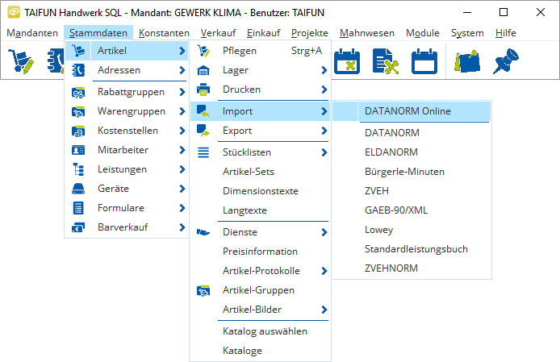Select GAEB-90/XML import entry

[395, 210]
